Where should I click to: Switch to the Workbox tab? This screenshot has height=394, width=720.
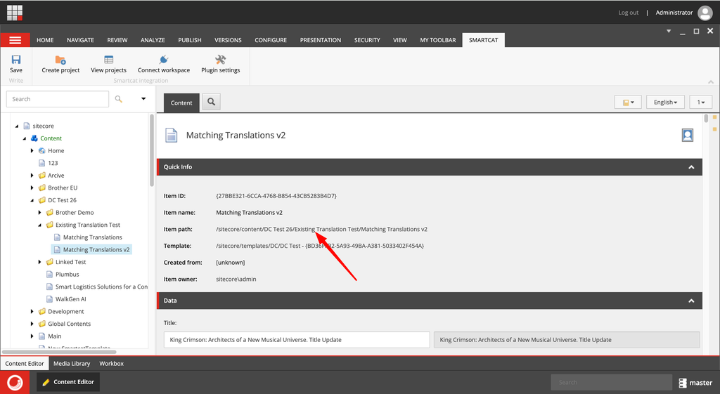click(112, 363)
